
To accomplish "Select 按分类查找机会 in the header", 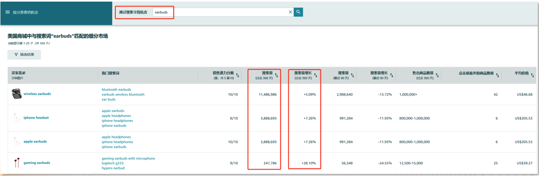I will pyautogui.click(x=25, y=12).
